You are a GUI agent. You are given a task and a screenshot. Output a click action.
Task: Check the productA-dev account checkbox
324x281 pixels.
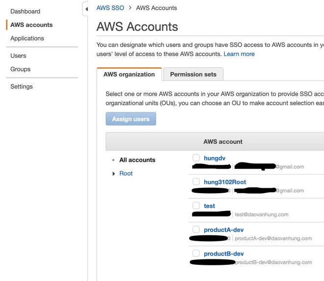(x=196, y=230)
